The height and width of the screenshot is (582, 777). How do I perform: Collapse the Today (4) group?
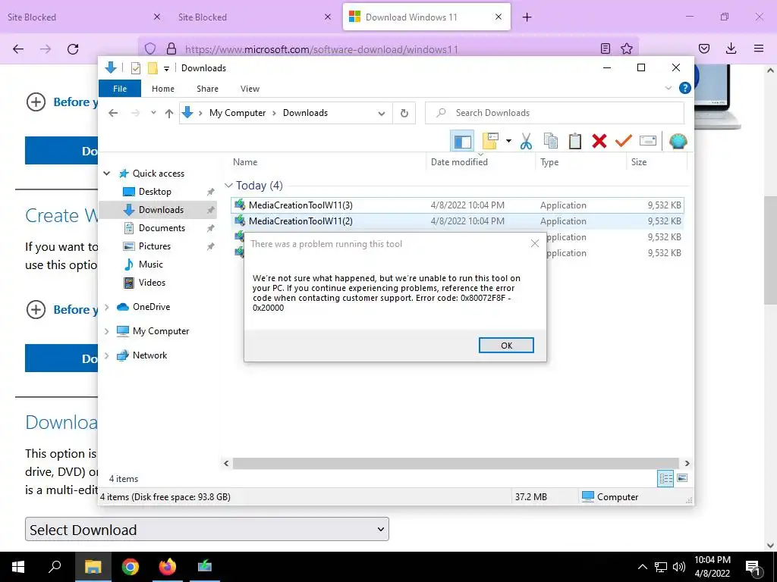pos(228,186)
